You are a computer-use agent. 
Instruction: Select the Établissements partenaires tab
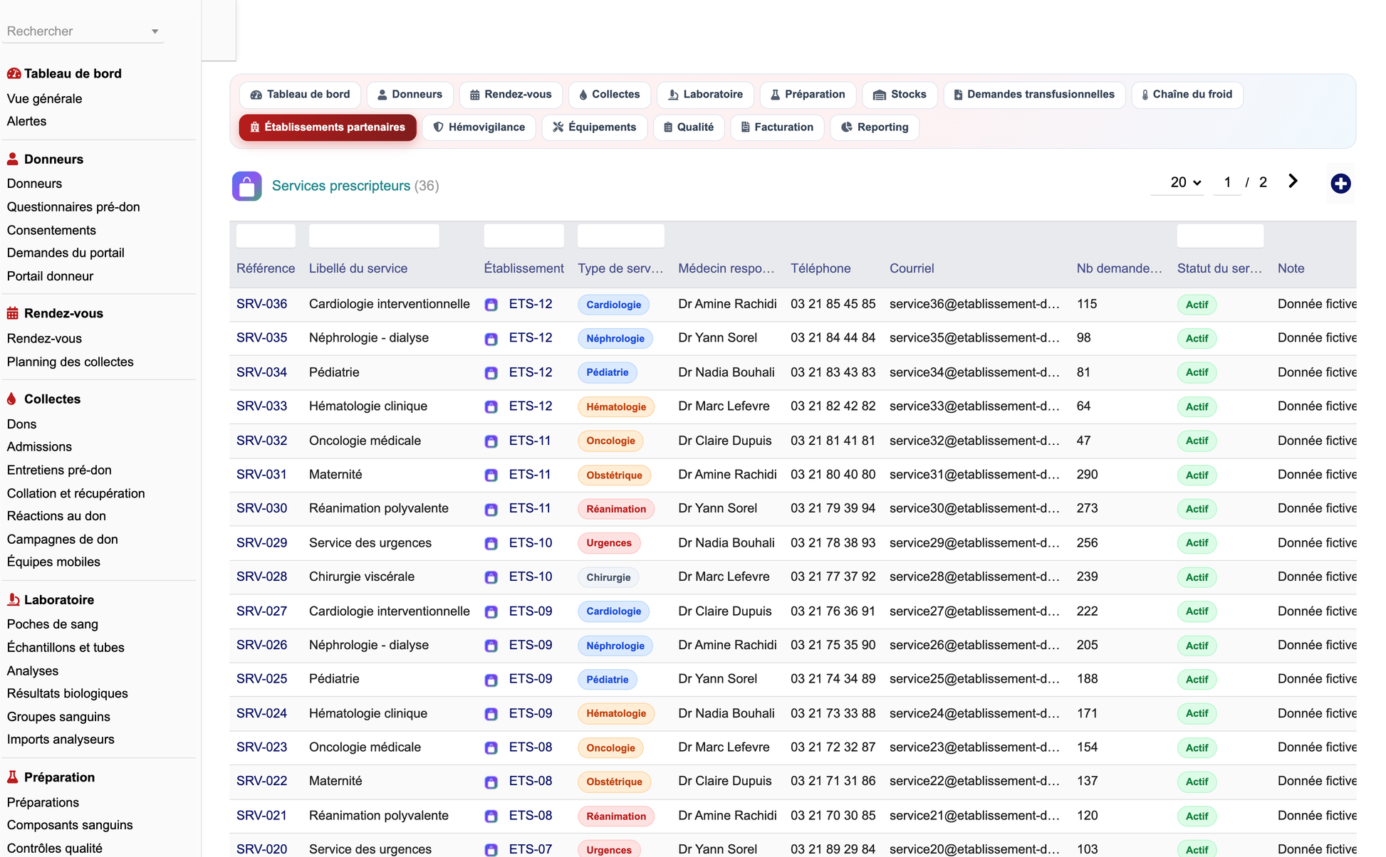(328, 127)
